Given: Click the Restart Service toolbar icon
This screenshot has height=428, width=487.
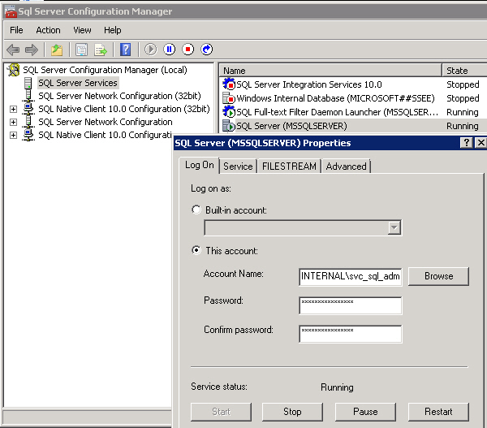Looking at the screenshot, I should [207, 50].
